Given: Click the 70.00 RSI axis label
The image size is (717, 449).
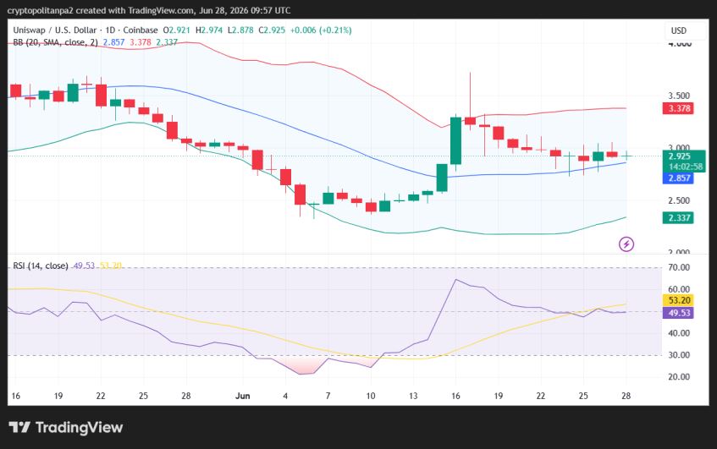Looking at the screenshot, I should 679,267.
